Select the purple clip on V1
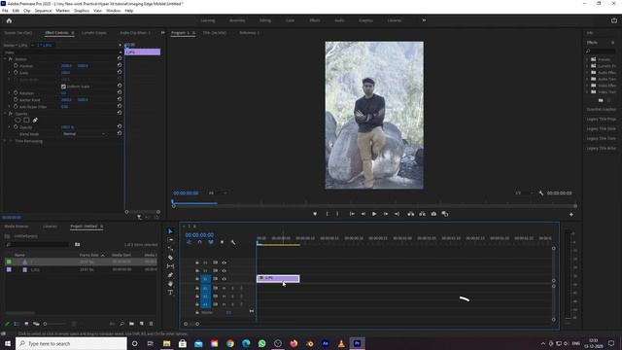622x350 pixels. coord(278,279)
